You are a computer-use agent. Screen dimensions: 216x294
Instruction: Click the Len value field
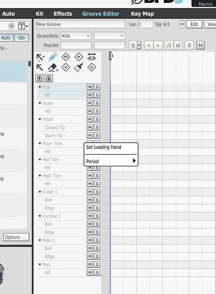[146, 24]
